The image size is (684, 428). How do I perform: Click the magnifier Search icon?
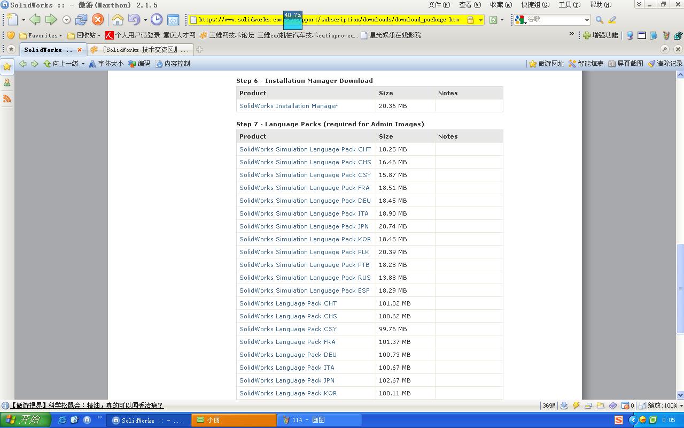(600, 20)
